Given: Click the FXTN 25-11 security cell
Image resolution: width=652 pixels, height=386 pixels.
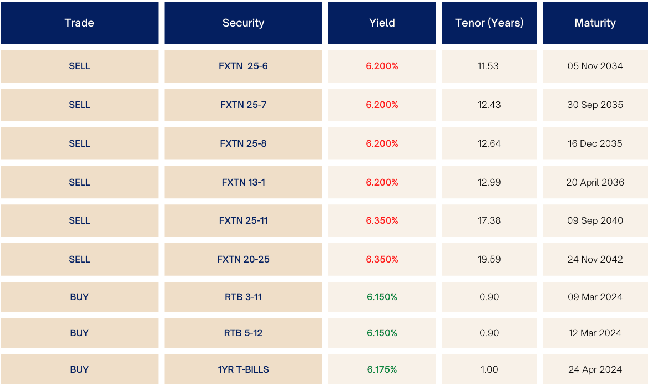Looking at the screenshot, I should tap(243, 220).
